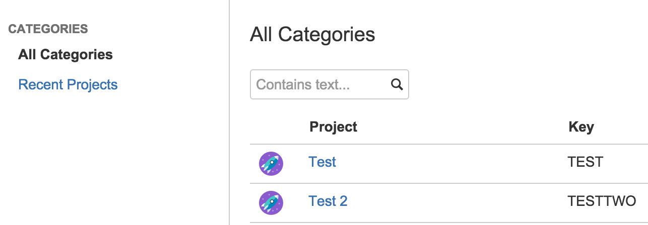Click the CATEGORIES sidebar heading
This screenshot has width=648, height=225.
coord(48,29)
